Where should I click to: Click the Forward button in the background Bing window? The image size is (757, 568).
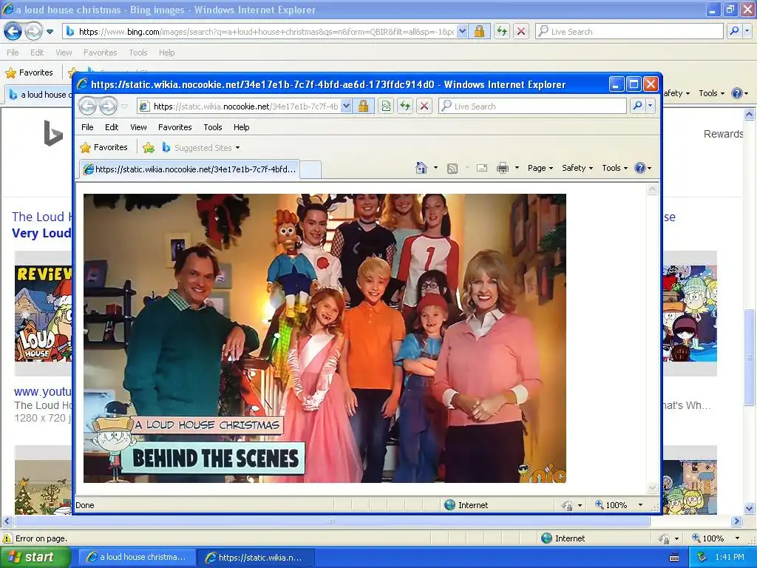33,31
